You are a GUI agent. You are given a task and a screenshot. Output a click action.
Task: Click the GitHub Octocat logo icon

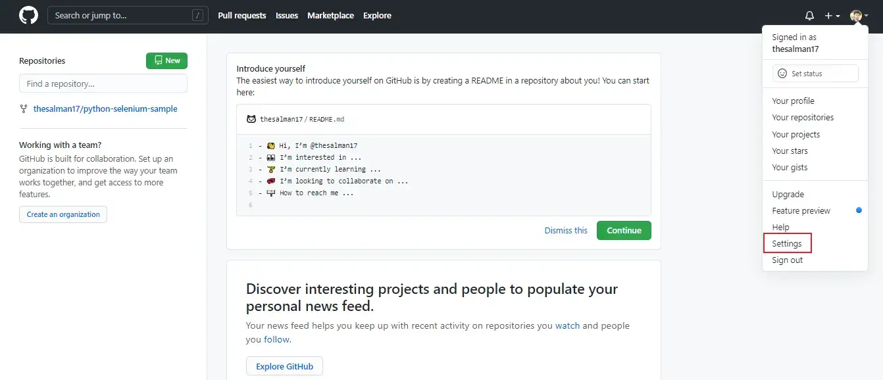[28, 14]
